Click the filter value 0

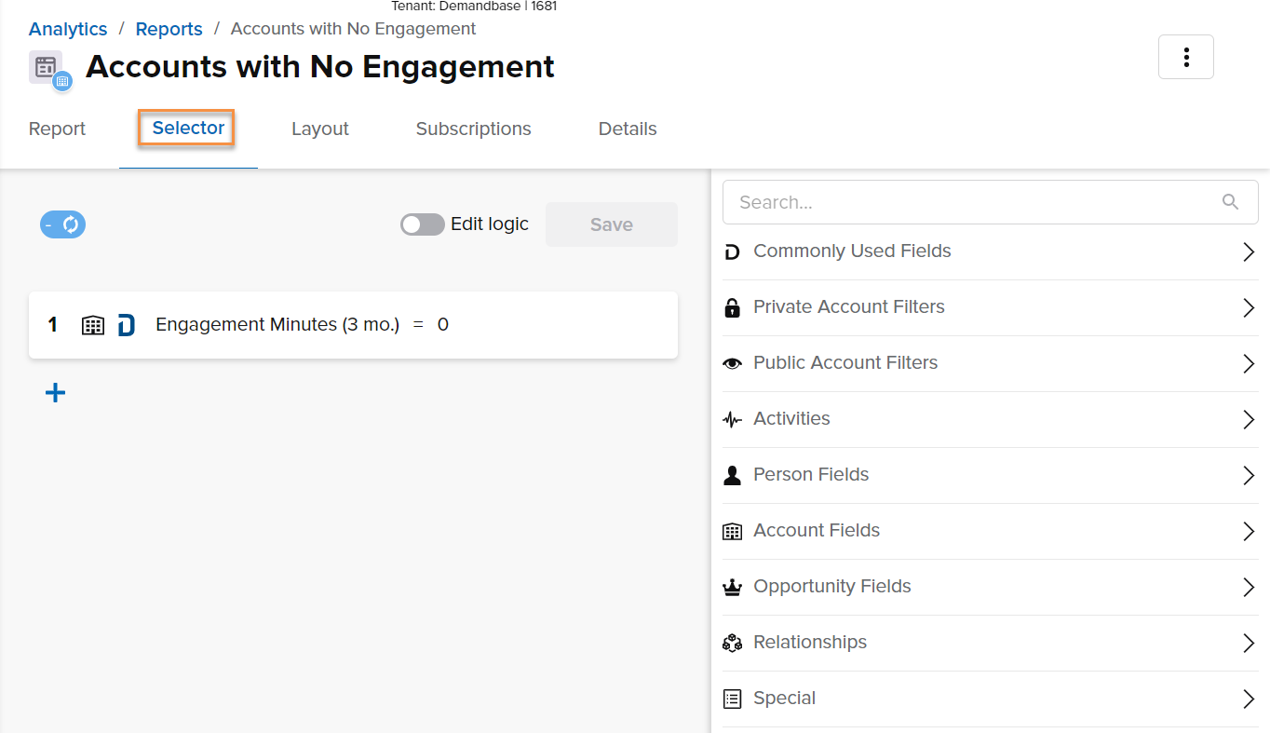point(443,325)
